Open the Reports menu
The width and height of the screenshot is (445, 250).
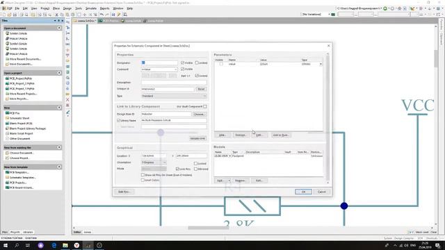pos(104,8)
